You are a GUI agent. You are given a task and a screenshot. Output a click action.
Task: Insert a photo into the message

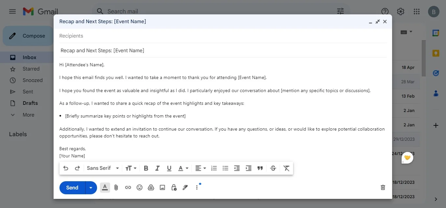162,187
